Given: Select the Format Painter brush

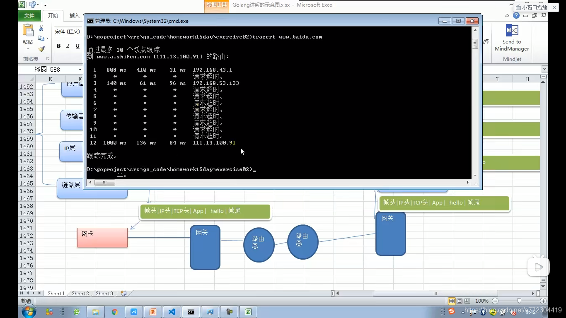Looking at the screenshot, I should (41, 49).
